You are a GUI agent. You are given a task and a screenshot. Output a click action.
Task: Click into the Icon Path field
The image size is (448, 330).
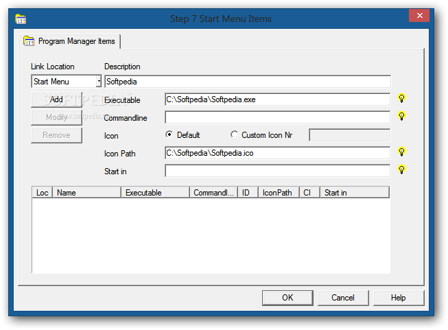coord(277,153)
